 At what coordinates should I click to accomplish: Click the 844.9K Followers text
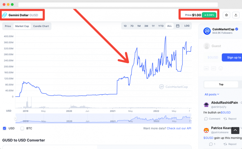click(x=222, y=33)
